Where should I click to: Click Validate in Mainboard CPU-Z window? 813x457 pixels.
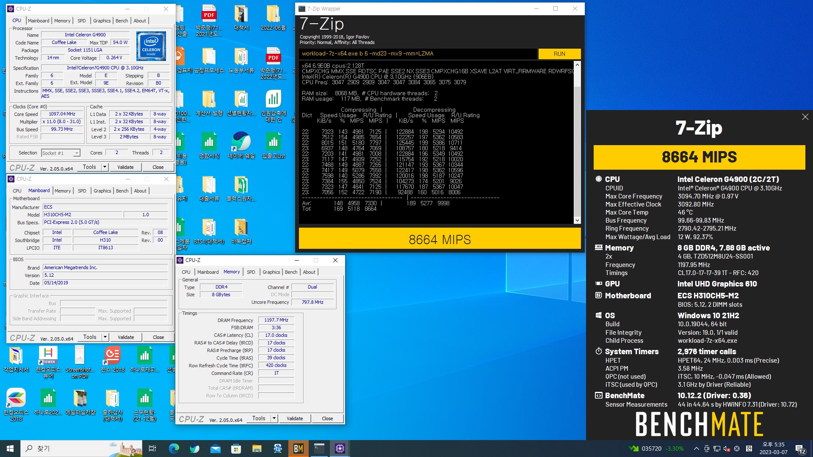pyautogui.click(x=126, y=337)
